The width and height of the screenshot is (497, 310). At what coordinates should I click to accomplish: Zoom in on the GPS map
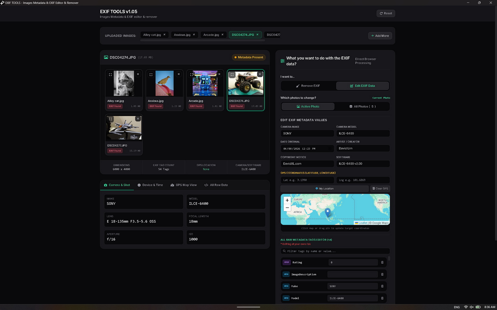pyautogui.click(x=287, y=200)
